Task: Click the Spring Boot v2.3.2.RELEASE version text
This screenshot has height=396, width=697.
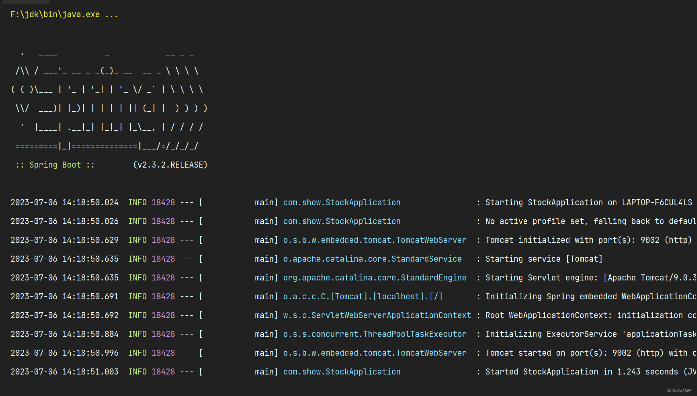Action: (170, 165)
